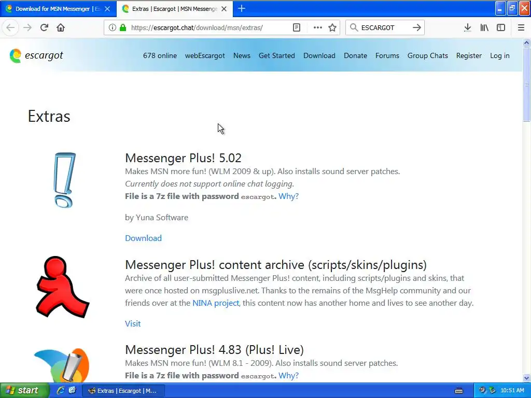
Task: Open the Get Started page
Action: pos(277,55)
